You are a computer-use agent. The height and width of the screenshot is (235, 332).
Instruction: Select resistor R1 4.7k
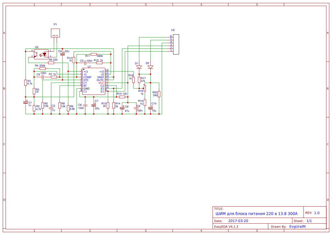tap(25, 83)
